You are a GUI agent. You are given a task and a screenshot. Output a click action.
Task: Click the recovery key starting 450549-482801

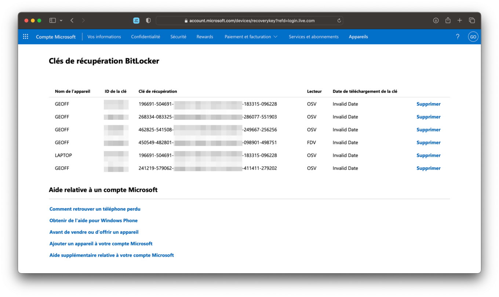coord(208,142)
